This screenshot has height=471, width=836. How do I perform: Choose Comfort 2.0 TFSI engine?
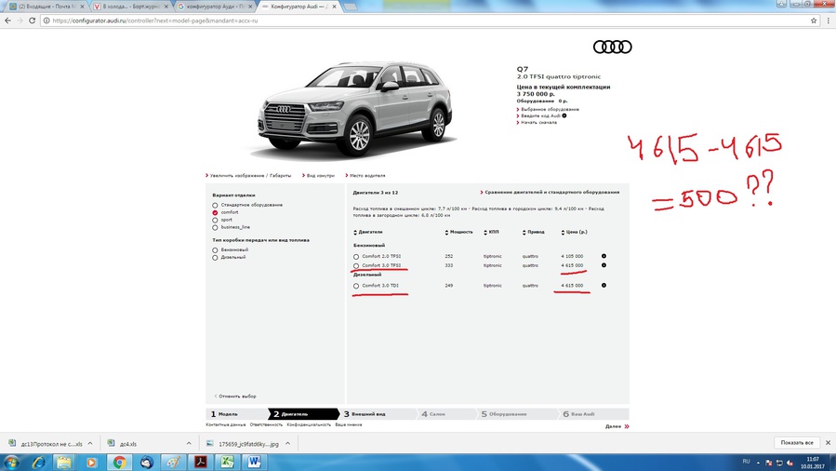click(356, 257)
